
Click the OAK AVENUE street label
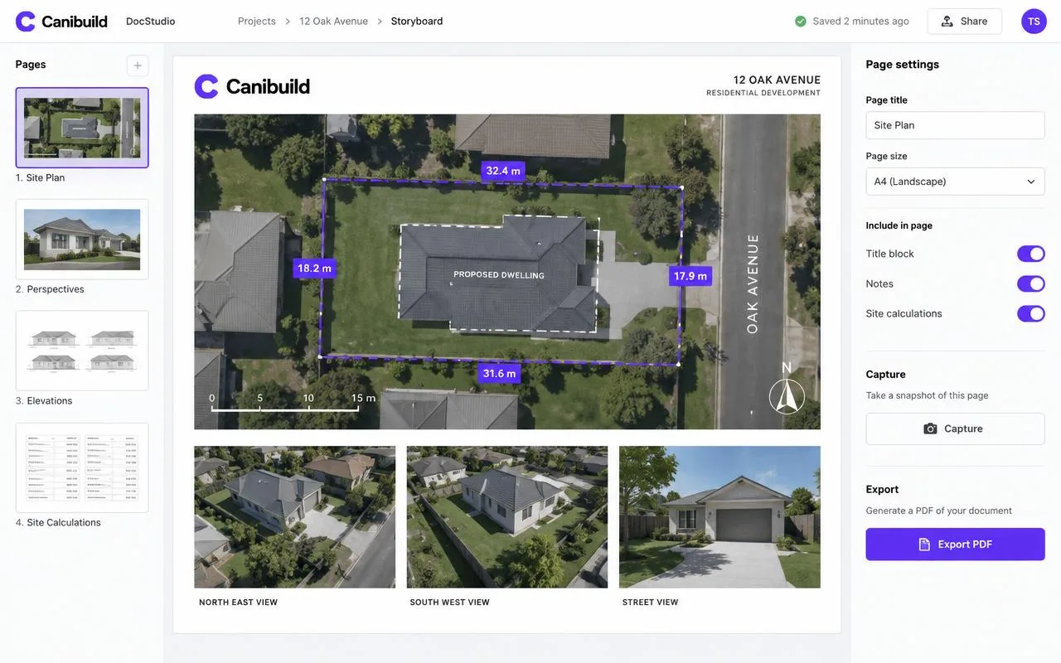click(x=753, y=284)
